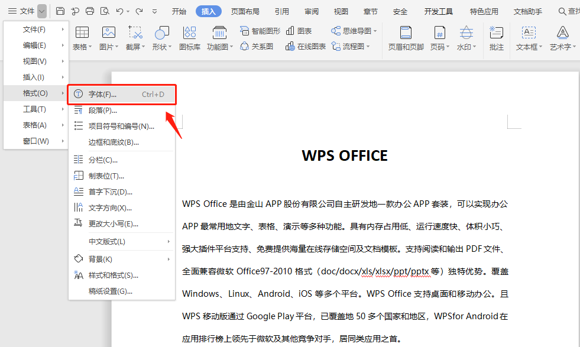Select 首字下沉(D)... drop cap
The image size is (580, 347).
[122, 192]
